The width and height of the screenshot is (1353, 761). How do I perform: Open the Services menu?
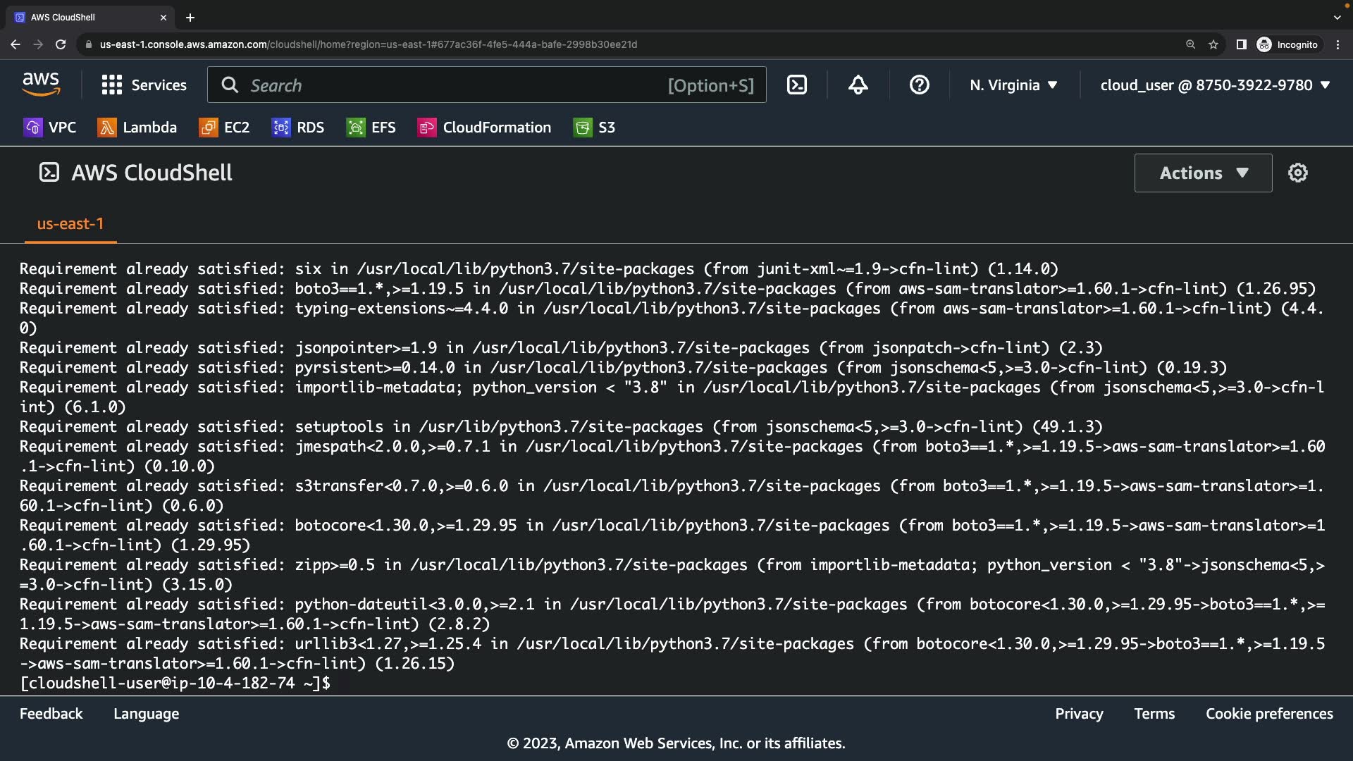pos(144,85)
